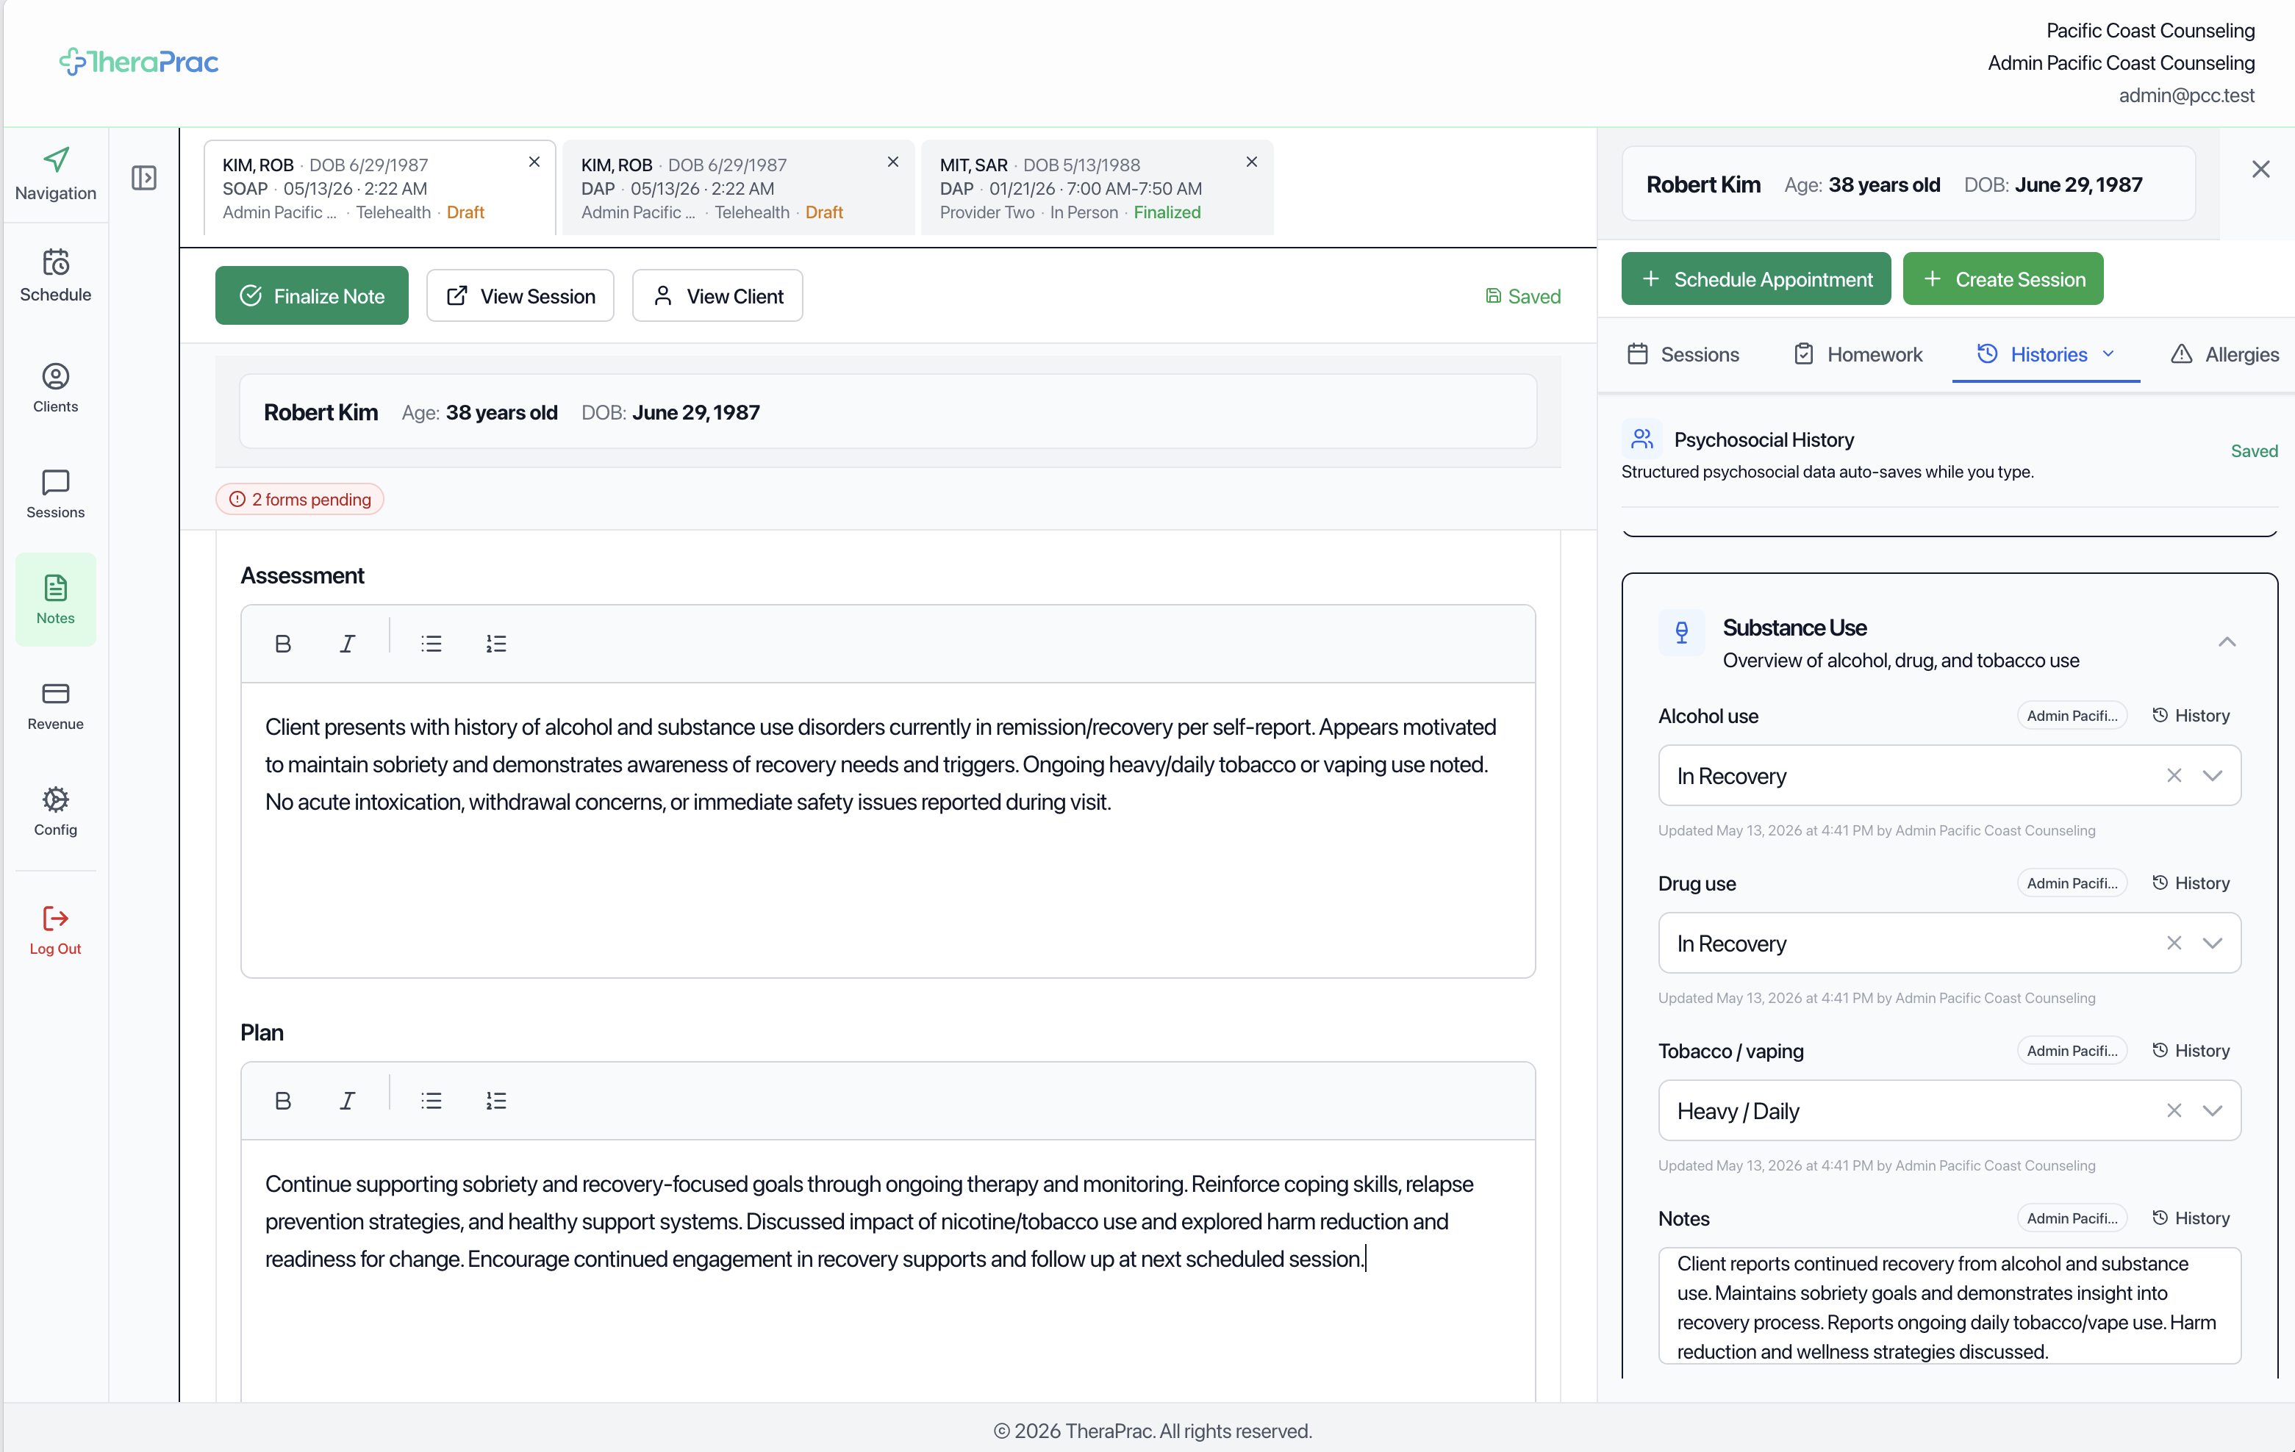Collapse the Substance Use section
The width and height of the screenshot is (2295, 1452).
[x=2227, y=642]
